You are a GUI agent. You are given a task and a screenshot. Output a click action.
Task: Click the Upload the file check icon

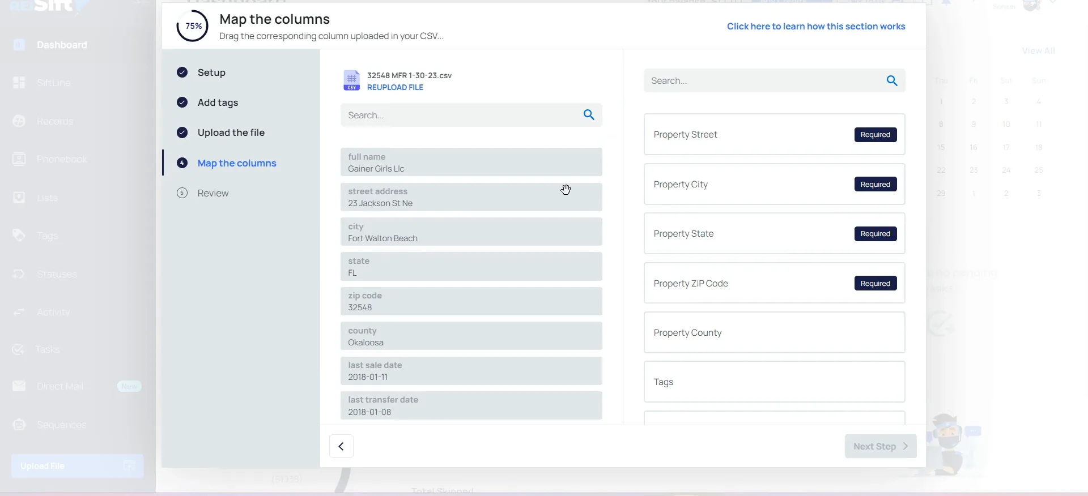(x=182, y=132)
